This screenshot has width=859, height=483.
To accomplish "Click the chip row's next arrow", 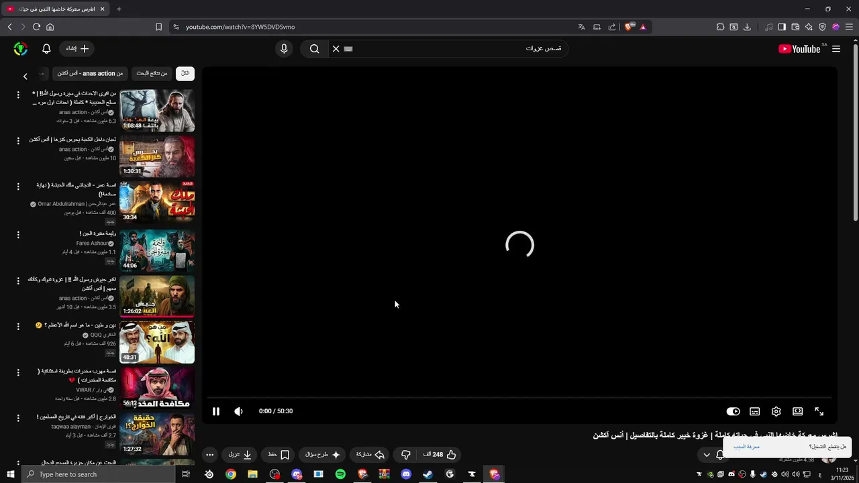I will 26,76.
